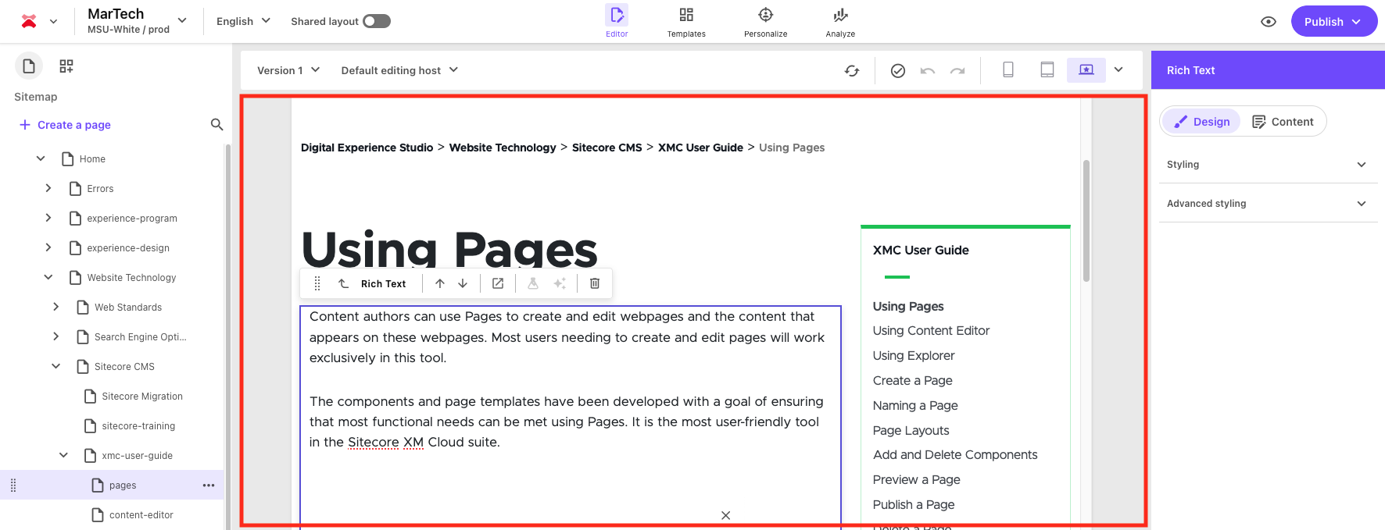The image size is (1385, 530).
Task: Collapse the xmc-user-guide node
Action: click(x=63, y=455)
